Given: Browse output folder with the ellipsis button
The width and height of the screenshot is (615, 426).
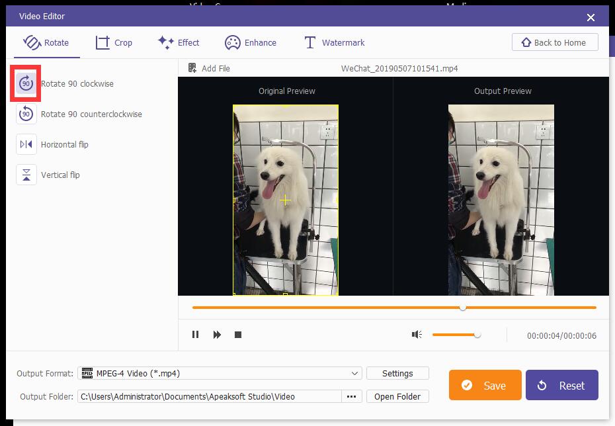Looking at the screenshot, I should 351,396.
